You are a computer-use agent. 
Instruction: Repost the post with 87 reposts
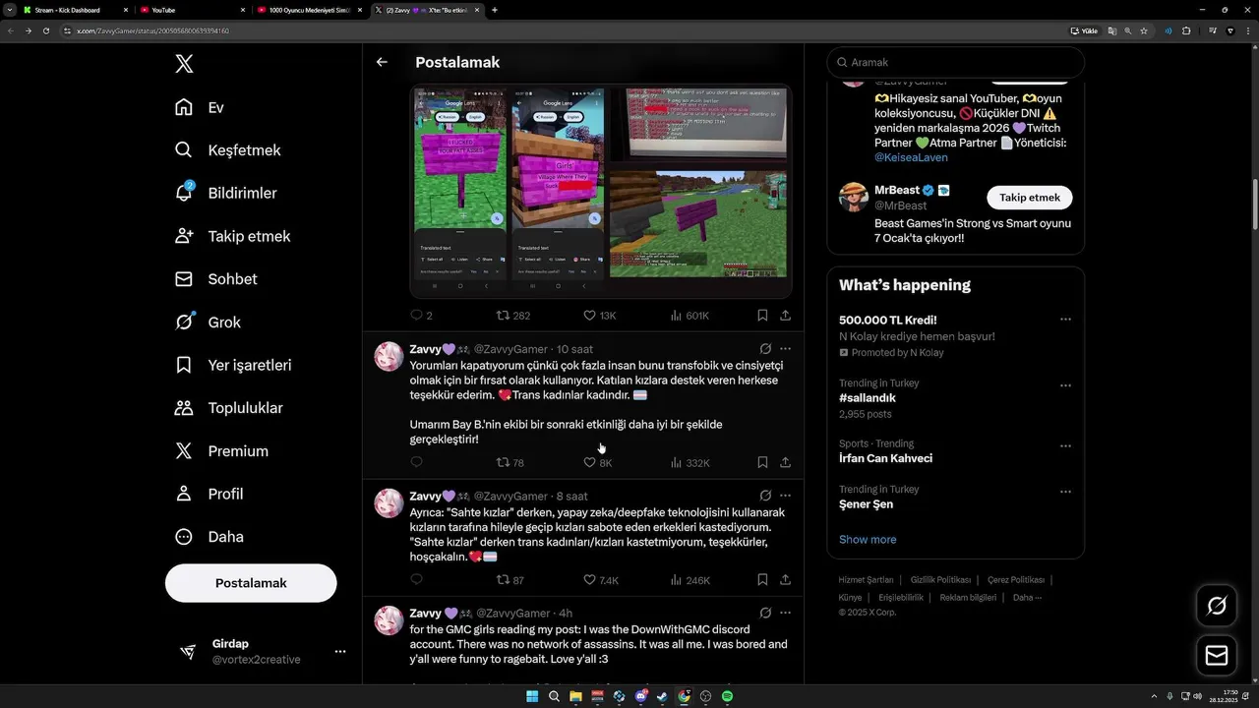tap(510, 580)
